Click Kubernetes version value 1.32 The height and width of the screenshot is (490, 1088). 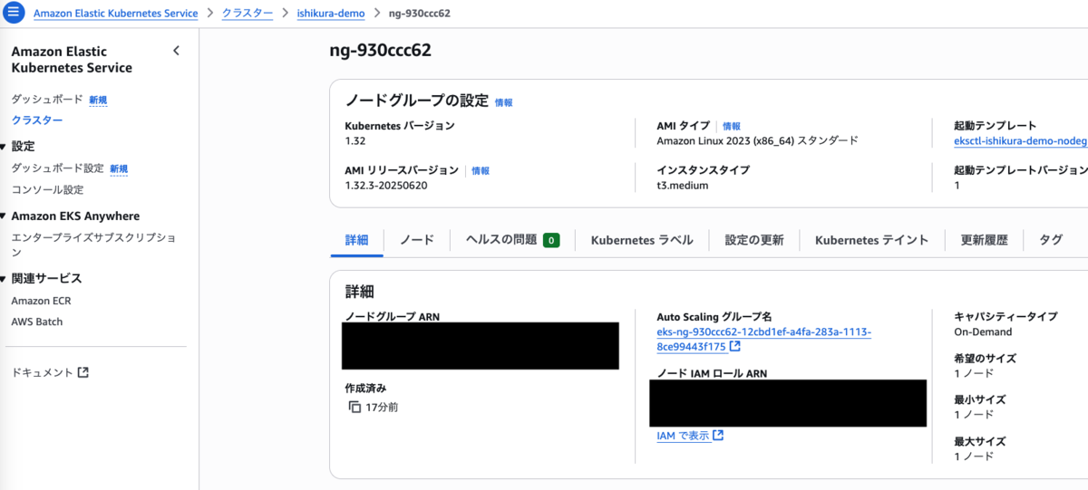coord(355,141)
